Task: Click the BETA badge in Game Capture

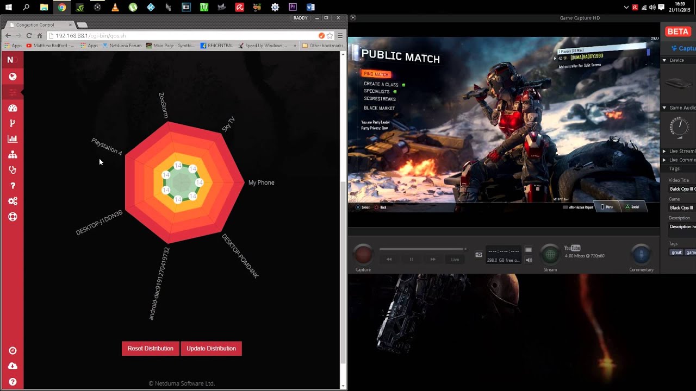Action: click(x=678, y=31)
